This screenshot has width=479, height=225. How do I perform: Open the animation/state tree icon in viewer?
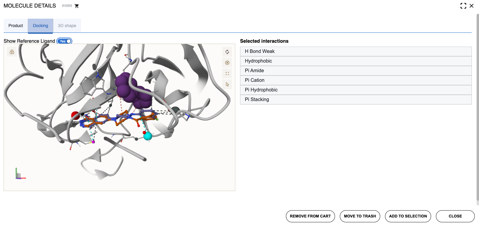click(x=12, y=52)
